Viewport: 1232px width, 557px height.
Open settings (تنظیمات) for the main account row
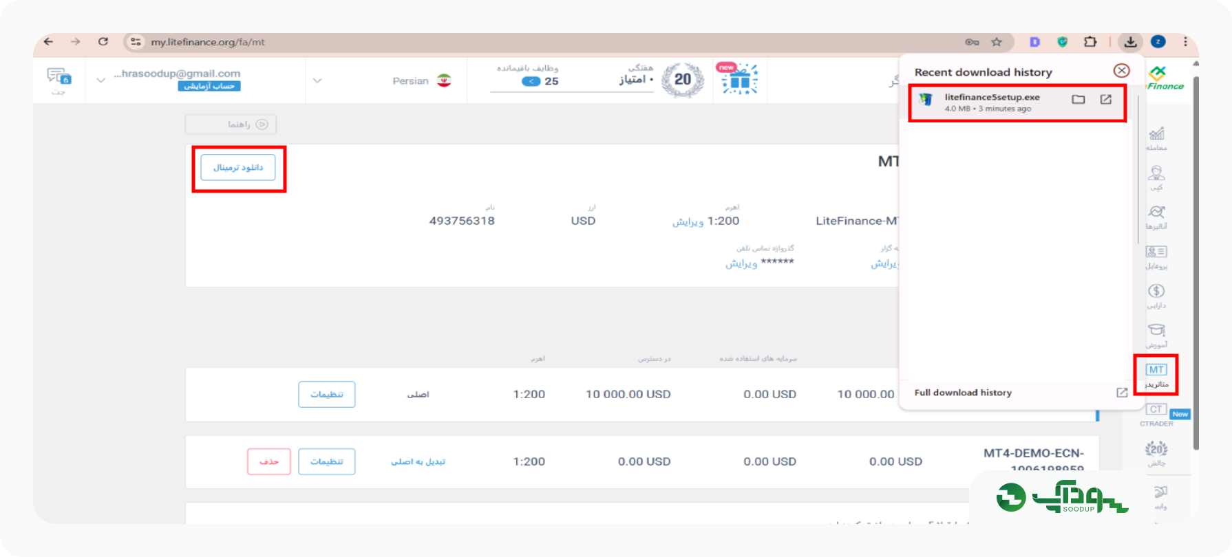click(327, 394)
